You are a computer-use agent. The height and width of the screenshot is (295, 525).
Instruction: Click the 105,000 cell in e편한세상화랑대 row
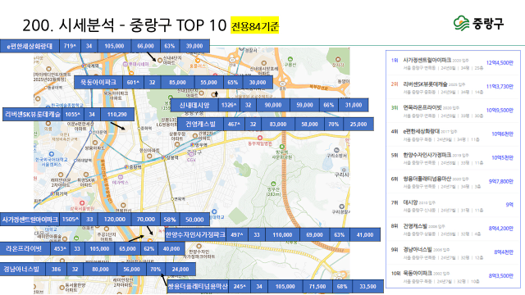114,46
